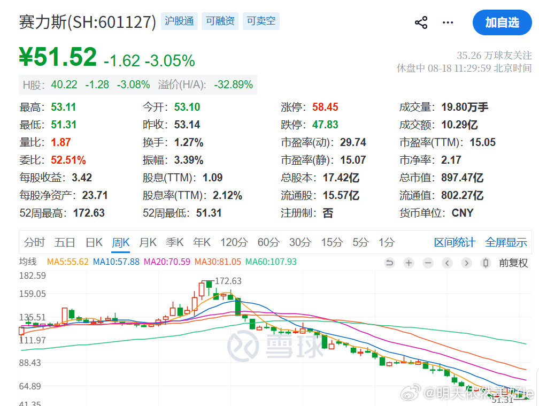Select the 15分 chart tab

(x=332, y=242)
